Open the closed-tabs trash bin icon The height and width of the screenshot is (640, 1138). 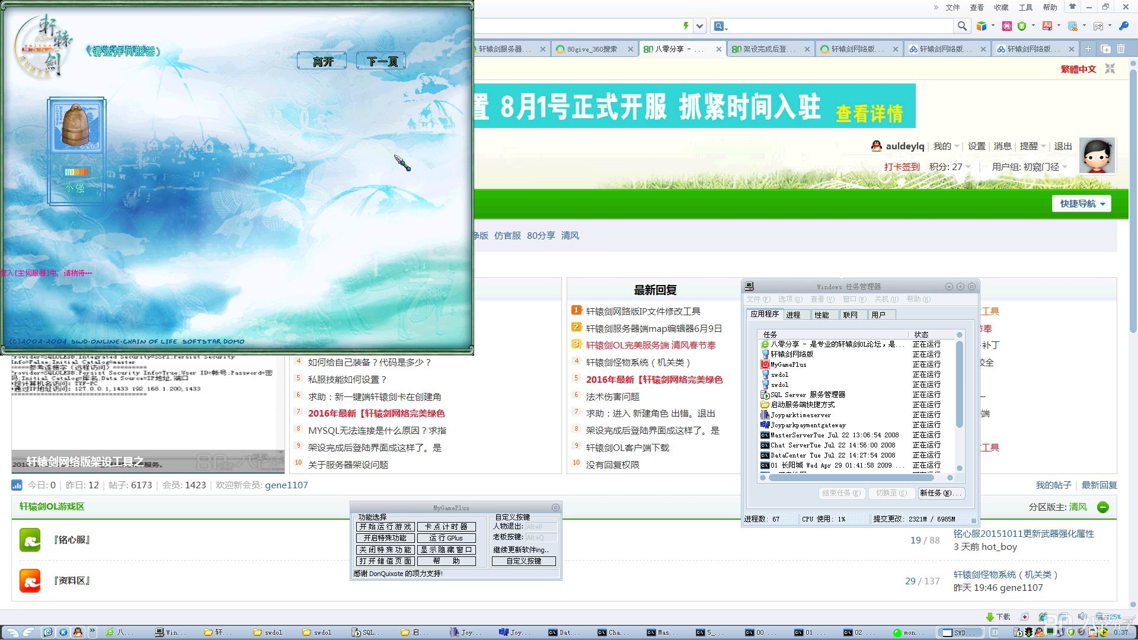(1121, 49)
